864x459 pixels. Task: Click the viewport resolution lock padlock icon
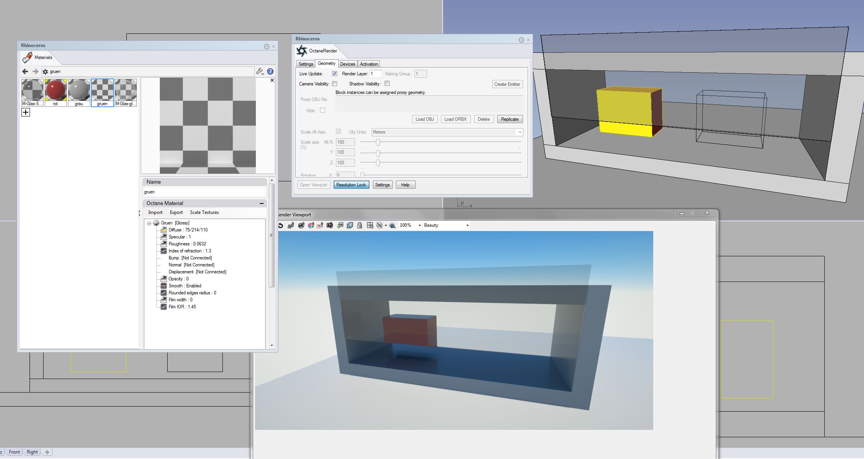click(x=360, y=225)
